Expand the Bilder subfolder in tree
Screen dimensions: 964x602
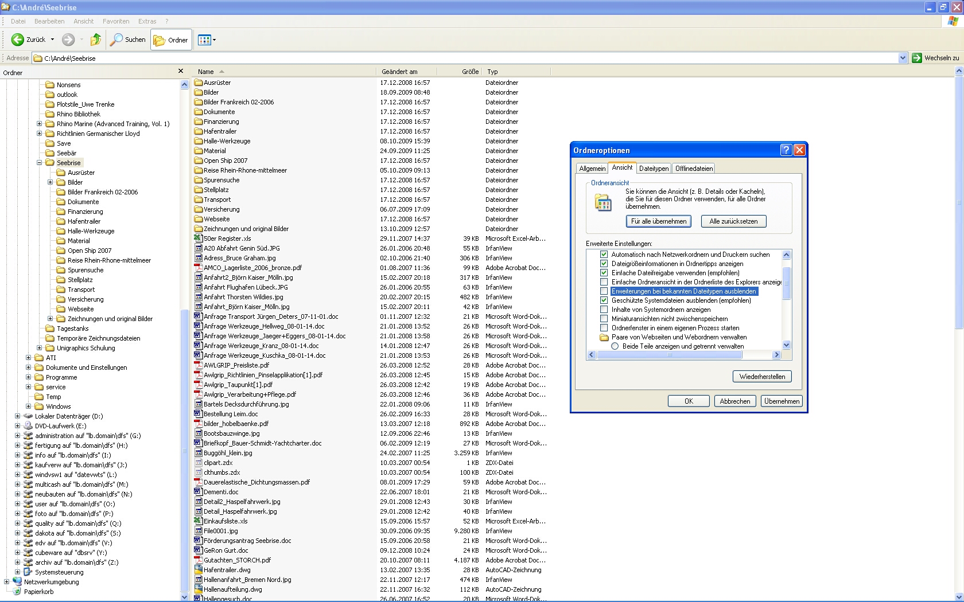pos(50,182)
